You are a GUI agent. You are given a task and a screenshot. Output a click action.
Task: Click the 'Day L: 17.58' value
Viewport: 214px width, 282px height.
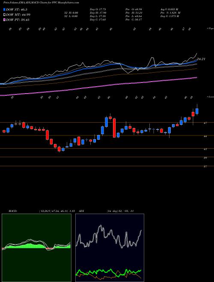point(98,16)
